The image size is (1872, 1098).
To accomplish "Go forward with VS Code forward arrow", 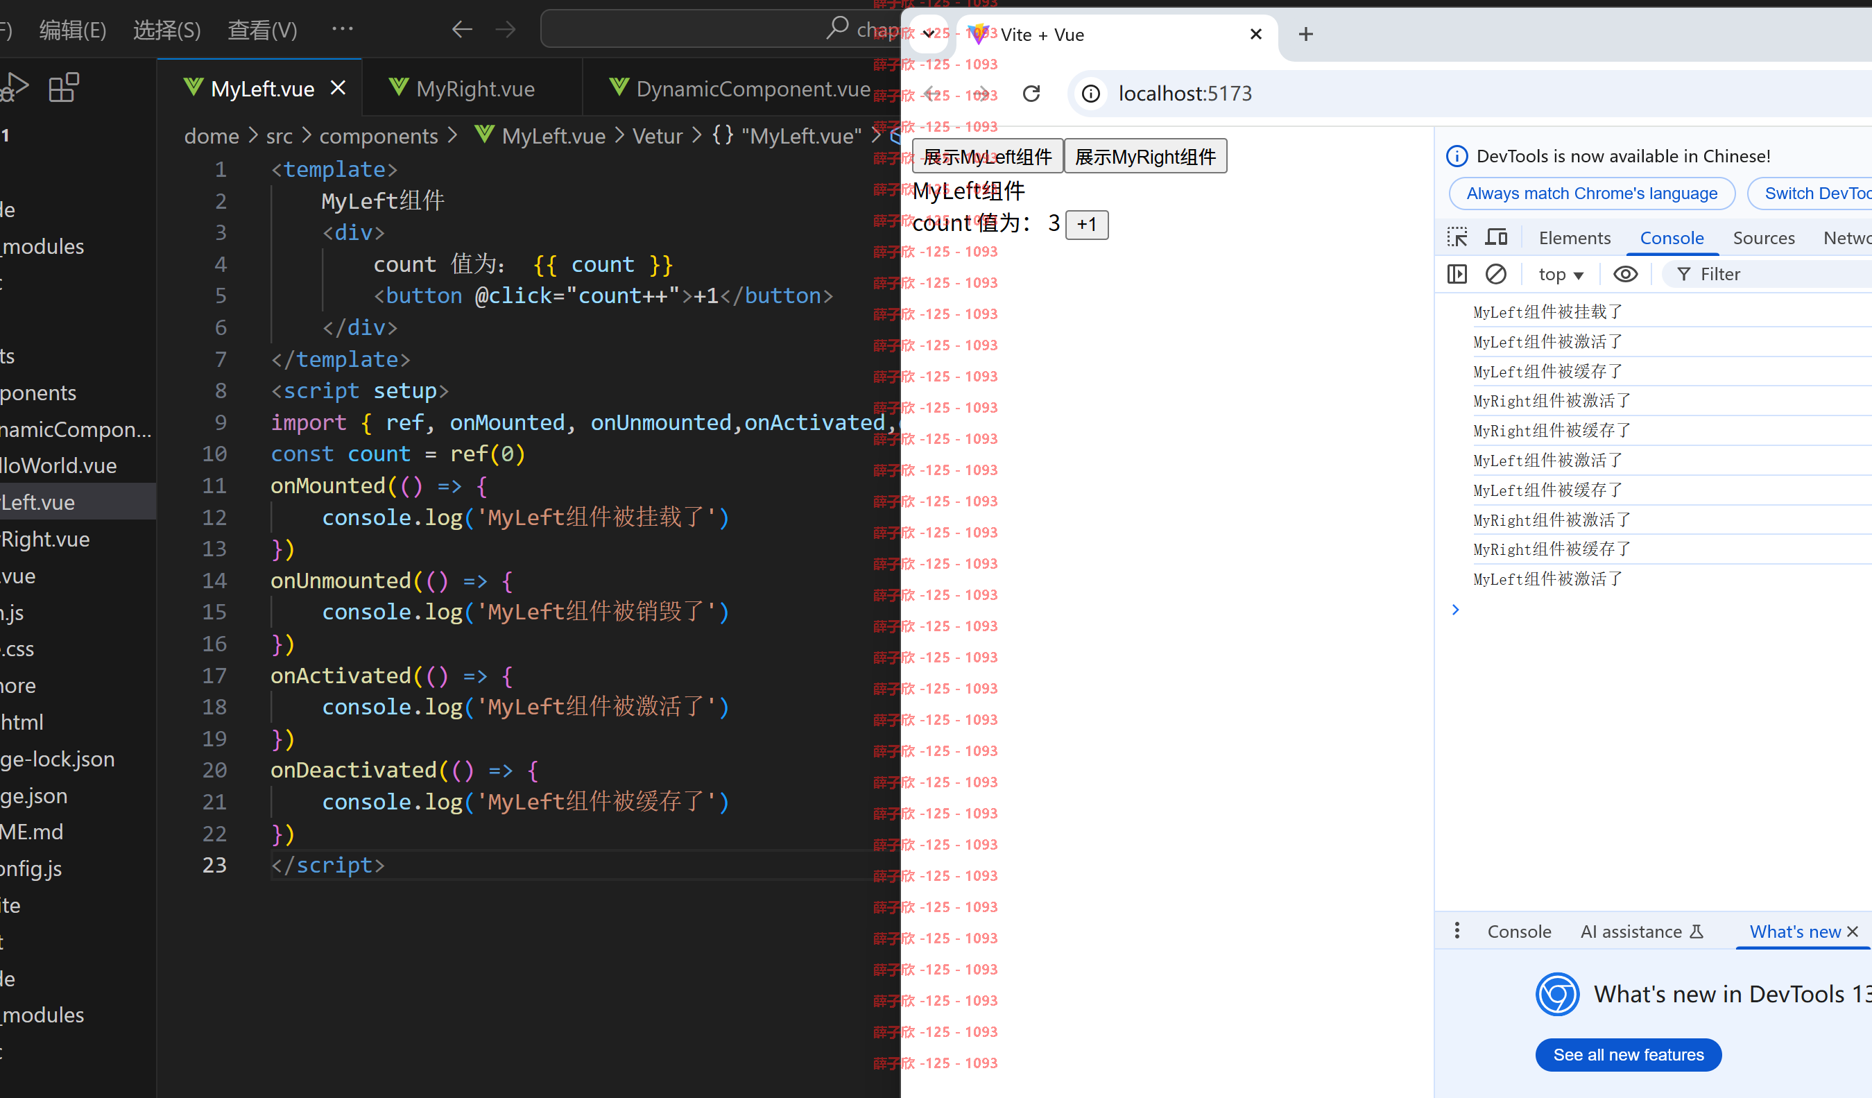I will pos(505,29).
